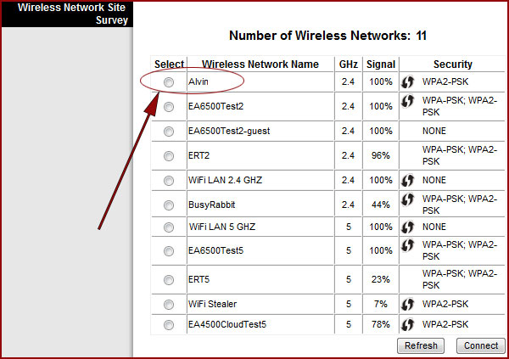Click the Security column header

pos(452,65)
